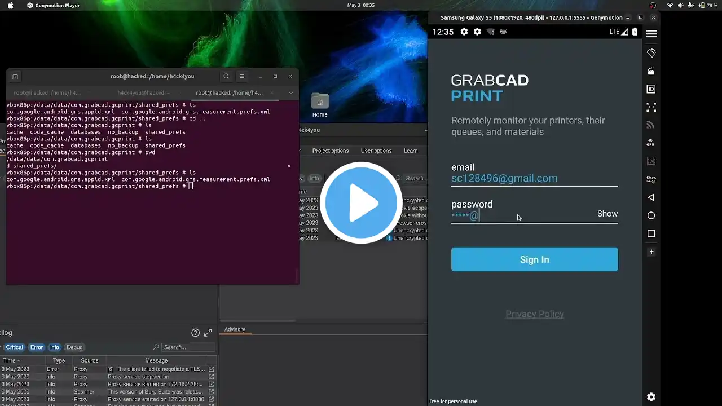722x406 pixels.
Task: Open 'Proxy service stopped on' entry external icon
Action: tap(212, 377)
